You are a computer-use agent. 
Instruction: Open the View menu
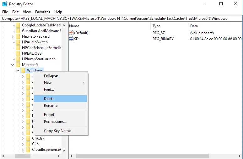(x=27, y=12)
